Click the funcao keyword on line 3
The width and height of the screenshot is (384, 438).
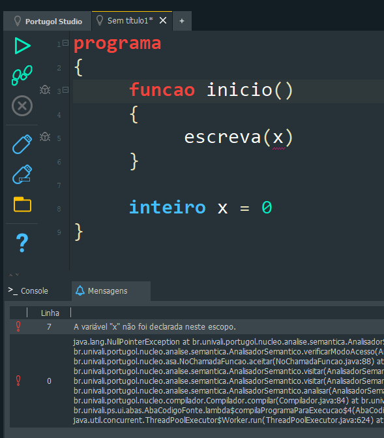pos(162,90)
